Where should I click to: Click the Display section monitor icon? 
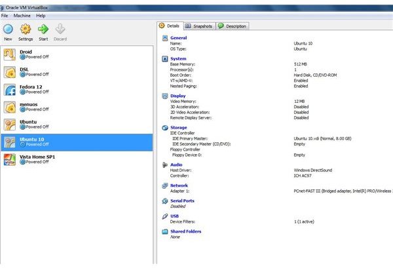tap(165, 96)
